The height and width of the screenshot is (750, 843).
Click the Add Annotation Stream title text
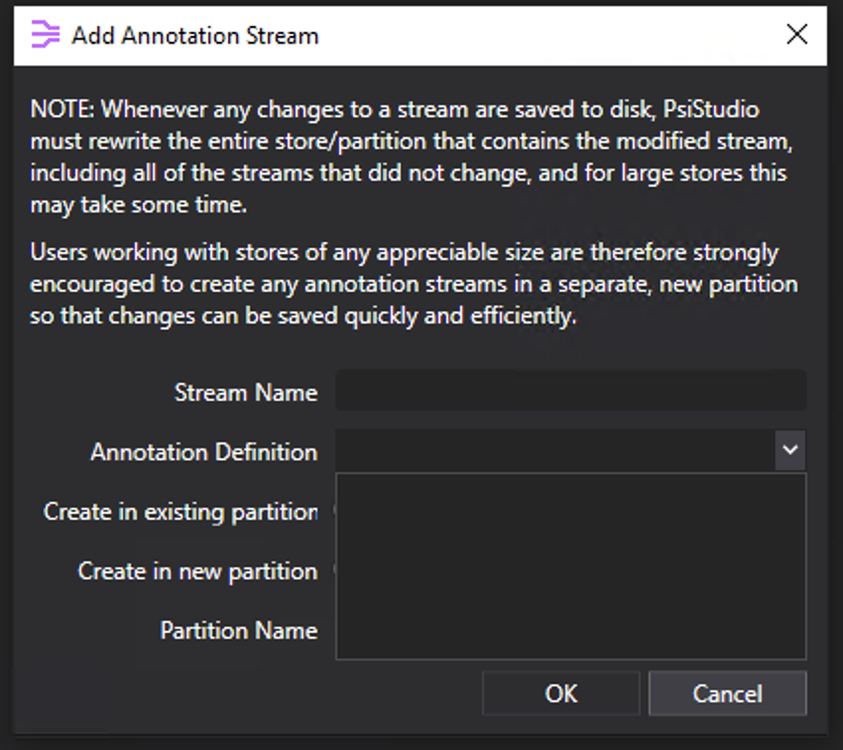tap(194, 36)
